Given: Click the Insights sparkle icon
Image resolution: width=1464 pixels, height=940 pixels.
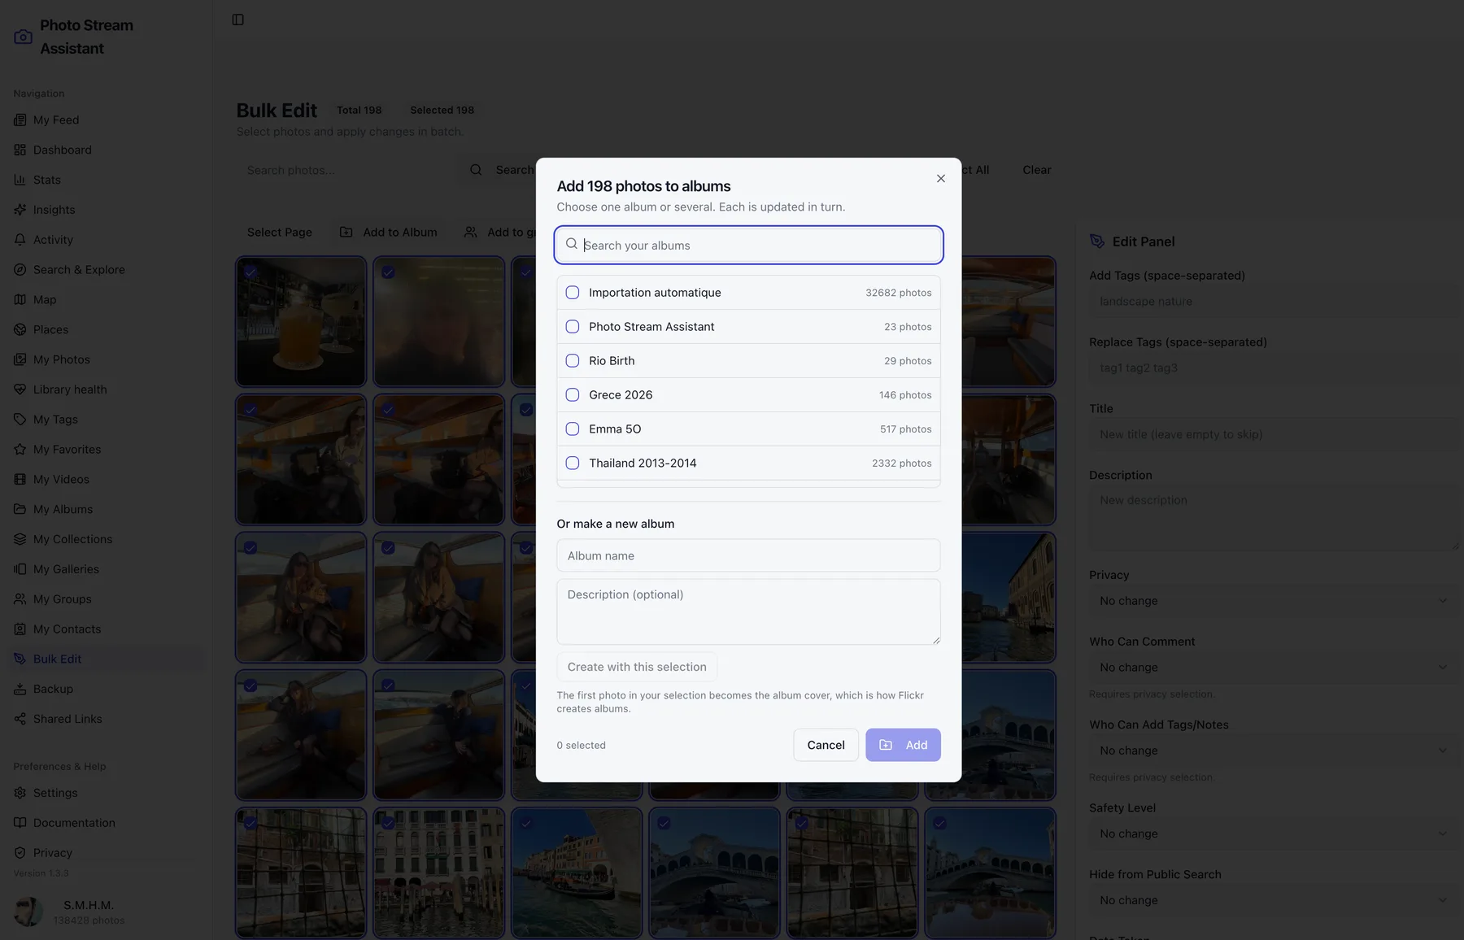Looking at the screenshot, I should coord(20,210).
